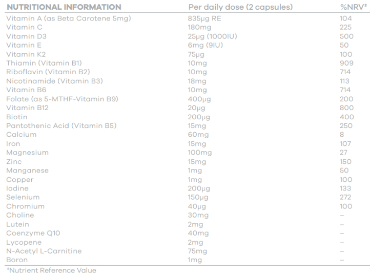The image size is (370, 277).
Task: Select the Pantothenic Acid (Vitamin B5) label
Action: (61, 126)
